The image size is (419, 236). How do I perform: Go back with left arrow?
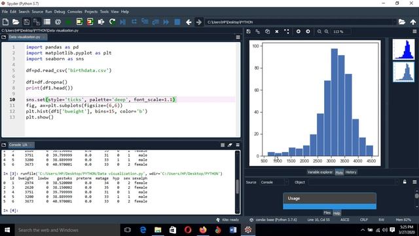pos(189,22)
